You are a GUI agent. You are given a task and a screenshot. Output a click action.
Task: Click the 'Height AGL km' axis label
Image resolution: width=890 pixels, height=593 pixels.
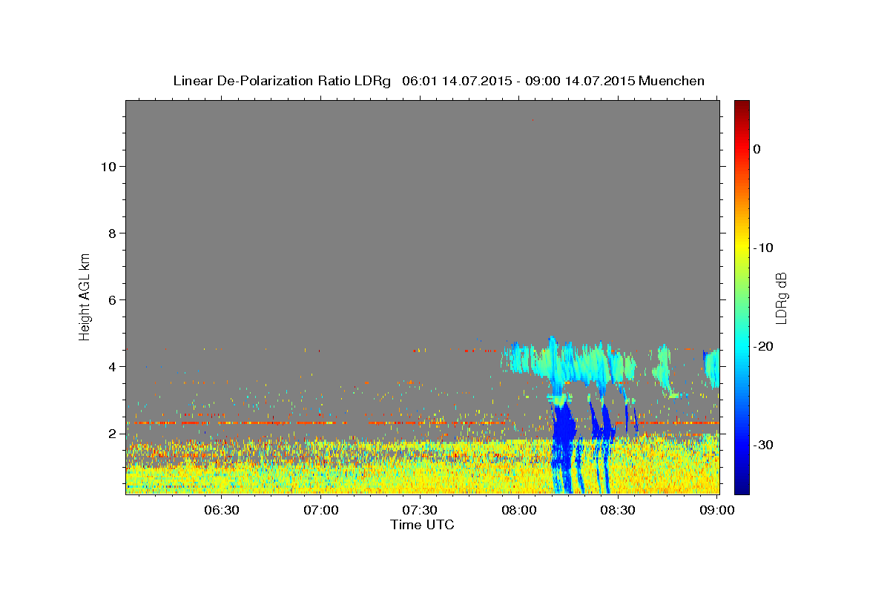(x=85, y=296)
